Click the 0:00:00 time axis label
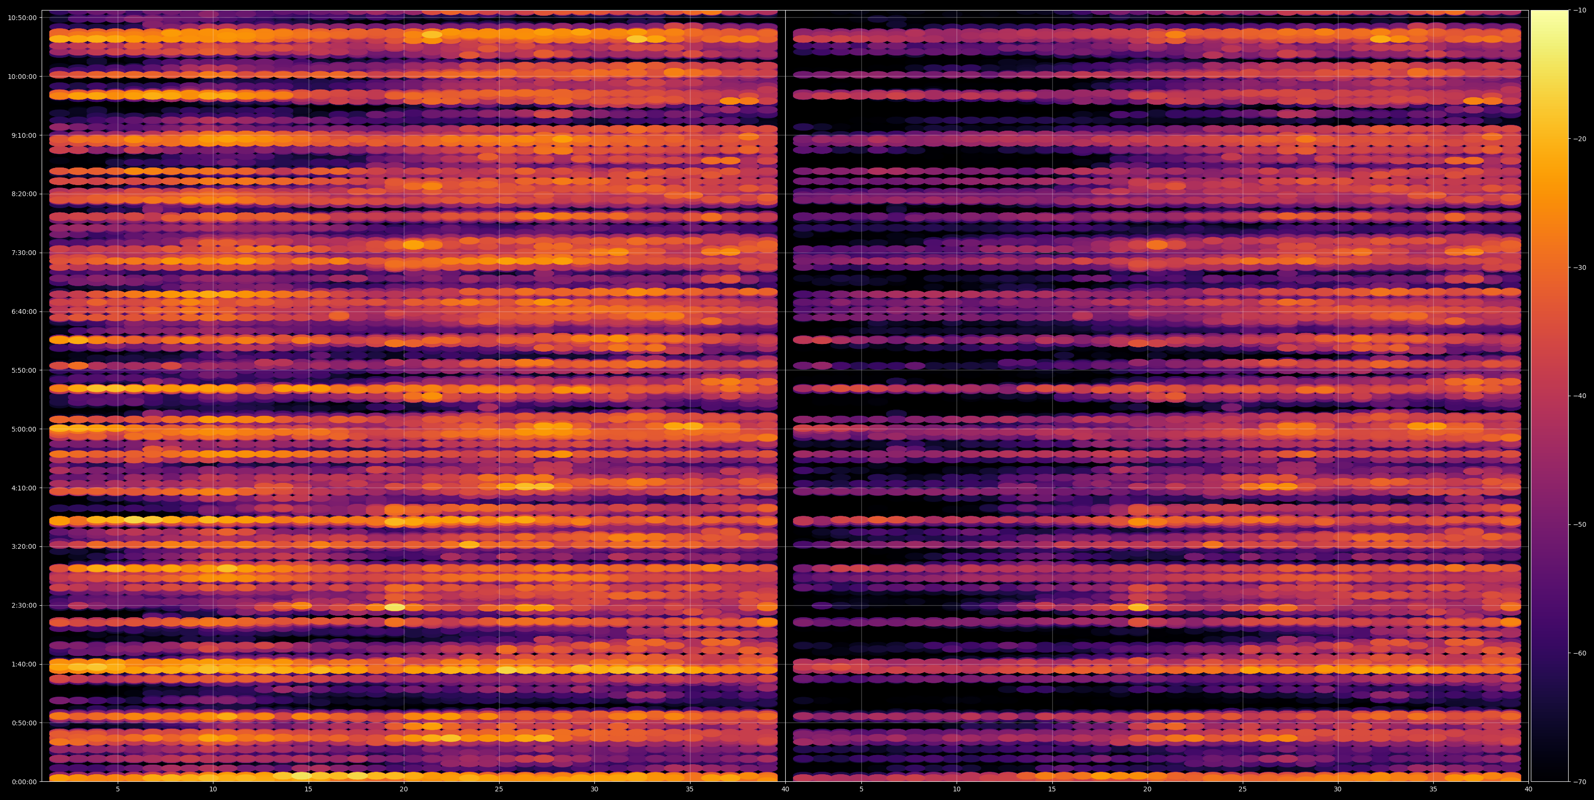 pyautogui.click(x=25, y=781)
